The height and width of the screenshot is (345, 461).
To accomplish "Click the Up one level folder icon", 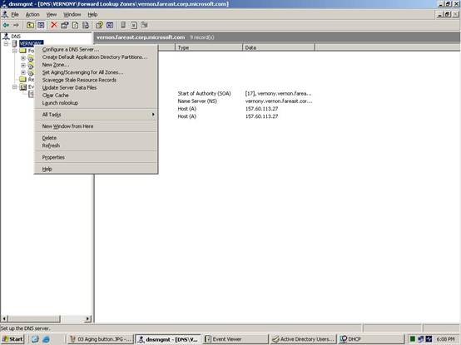I will (x=30, y=25).
